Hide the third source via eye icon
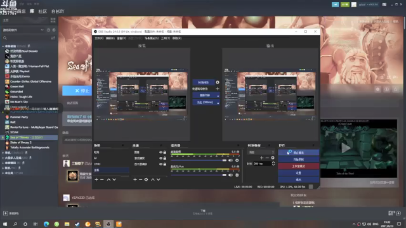 click(160, 164)
